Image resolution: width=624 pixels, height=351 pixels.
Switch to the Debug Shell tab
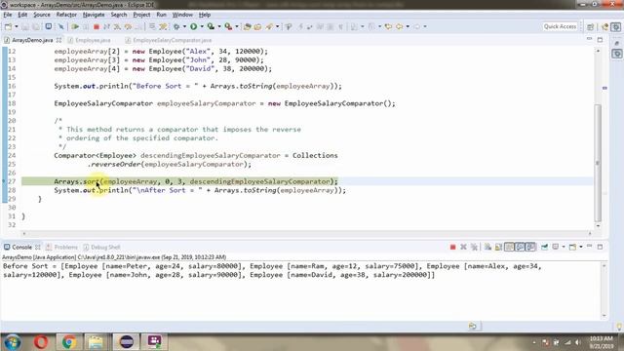coord(101,247)
